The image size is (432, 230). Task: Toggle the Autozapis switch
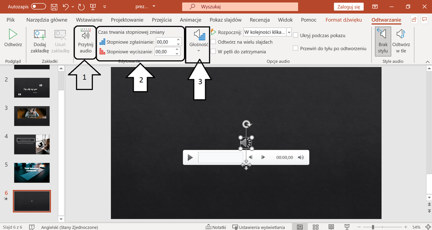pos(38,7)
